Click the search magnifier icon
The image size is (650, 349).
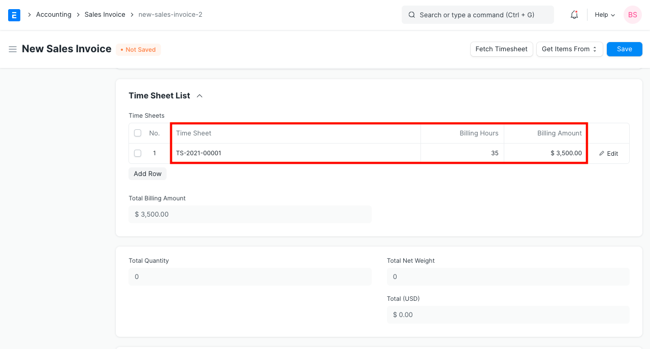pyautogui.click(x=412, y=15)
